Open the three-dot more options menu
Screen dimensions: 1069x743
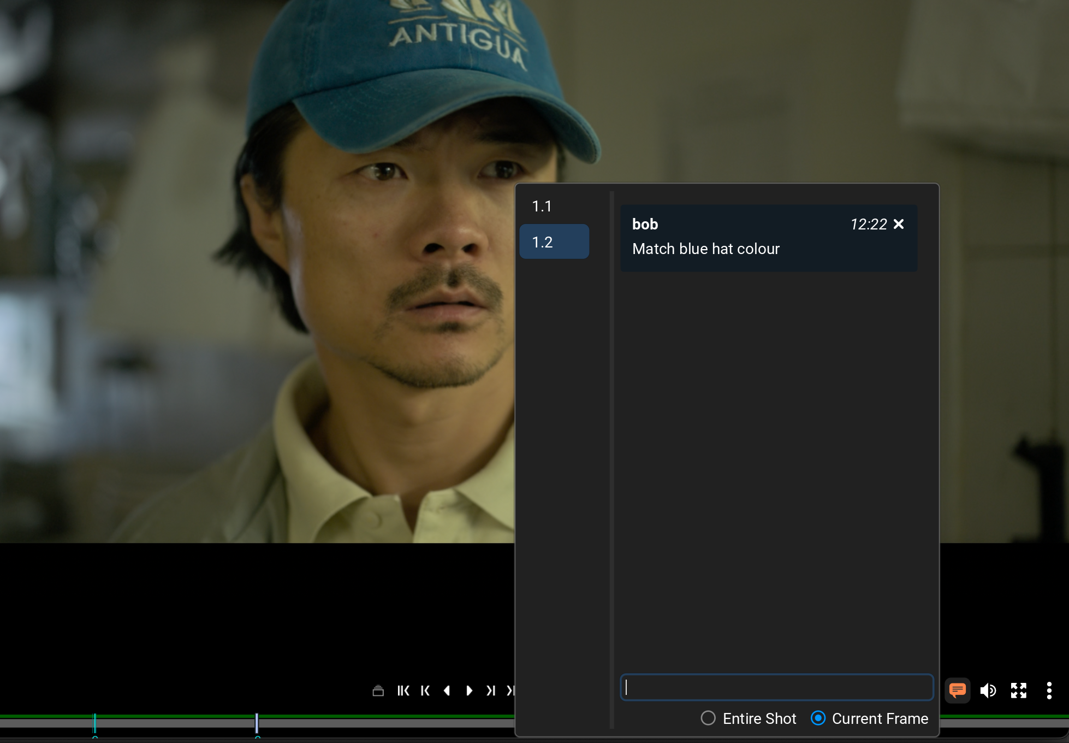(1049, 691)
